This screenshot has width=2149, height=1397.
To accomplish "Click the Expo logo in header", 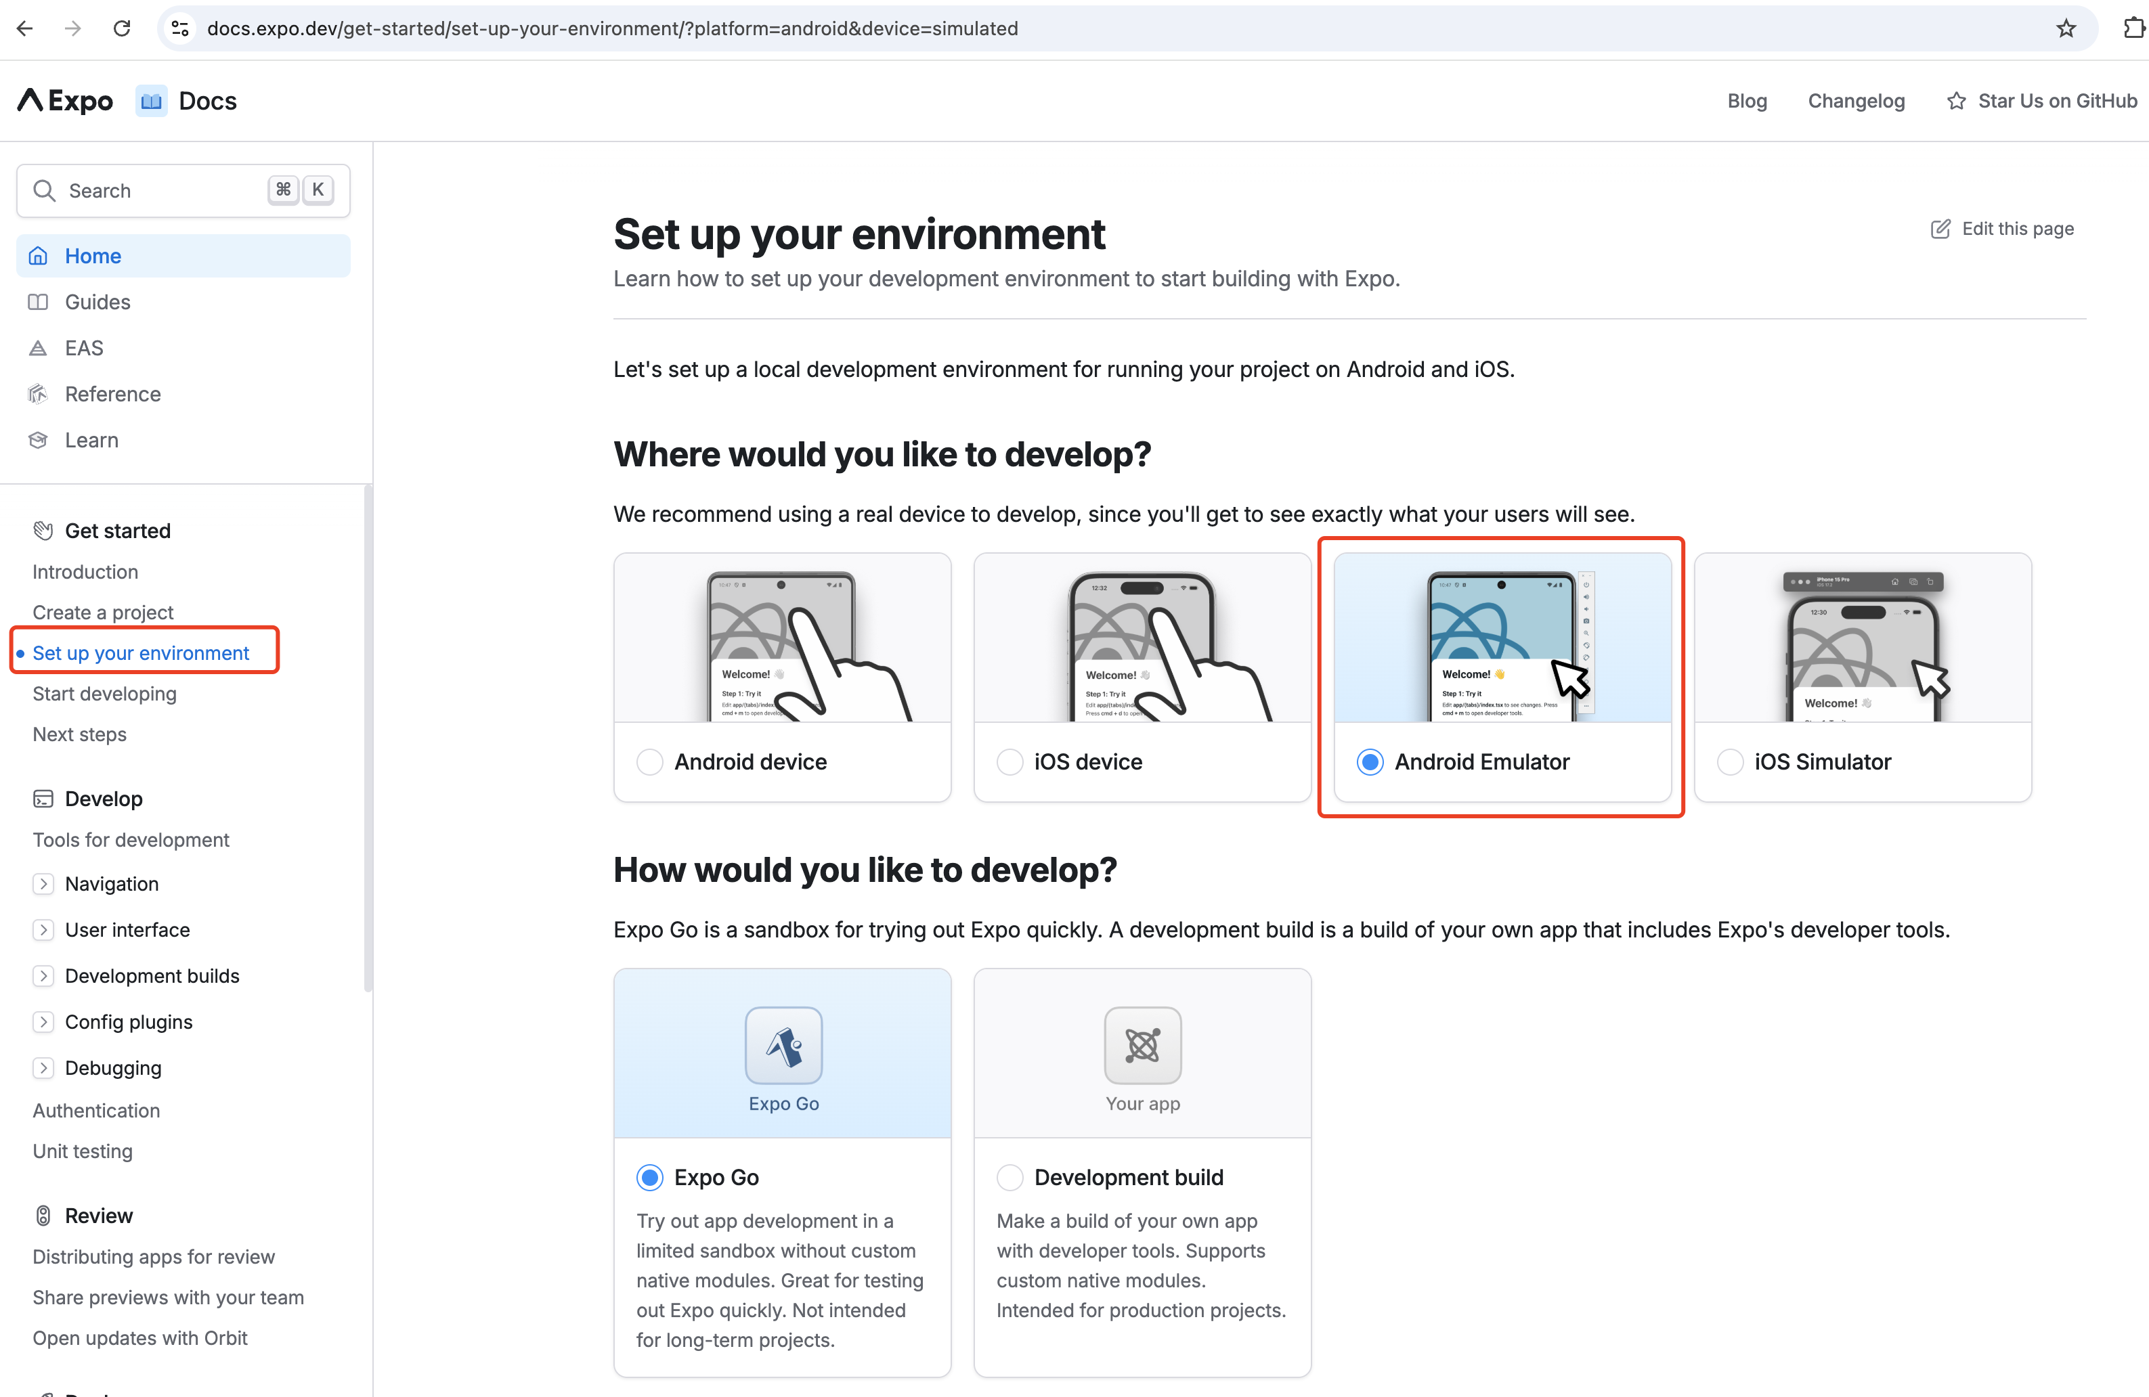I will coord(65,100).
